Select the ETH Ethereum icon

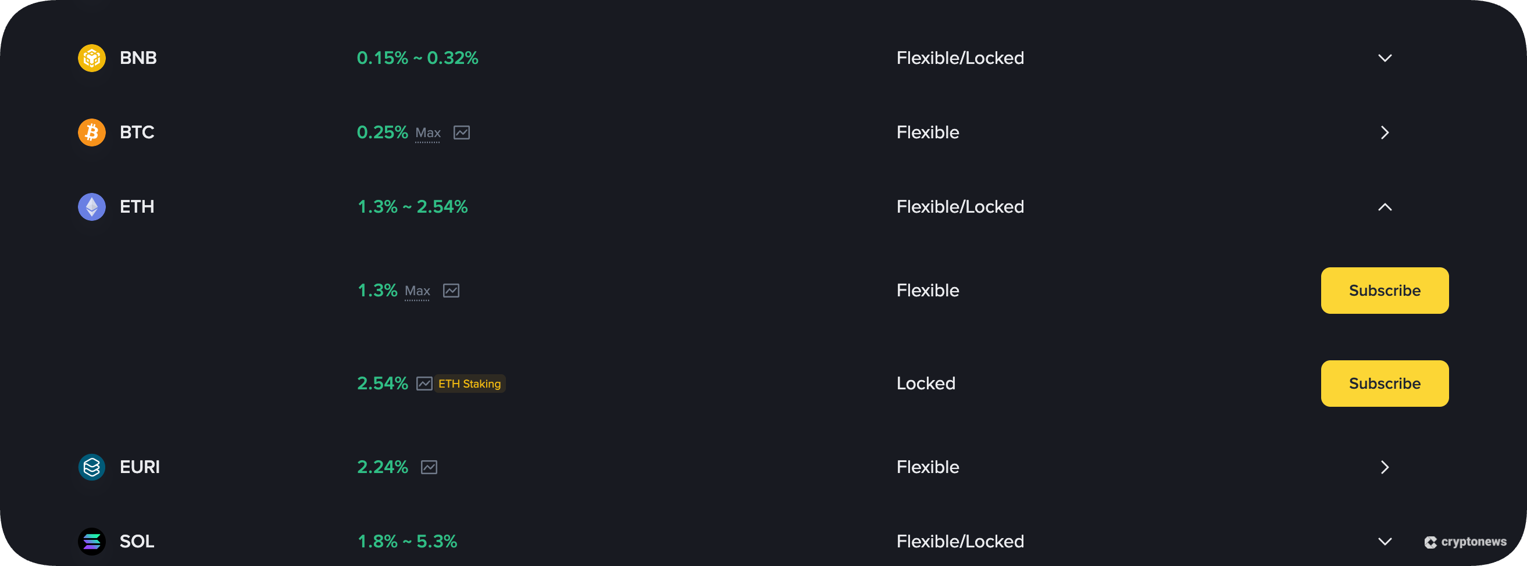click(x=91, y=207)
